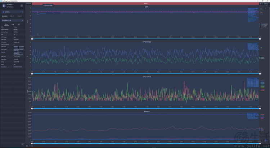Open the NX789J device dropdown
Screen dimensions: 270x148
13,12
